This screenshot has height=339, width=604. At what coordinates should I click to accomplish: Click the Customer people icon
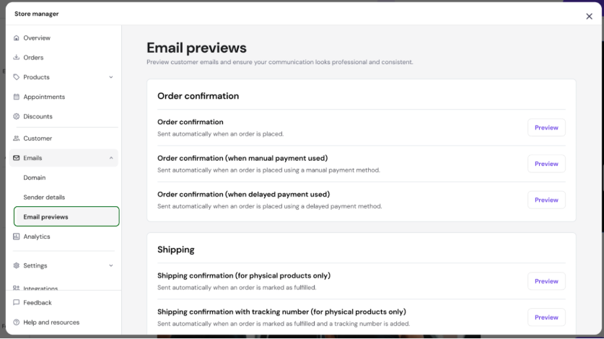click(x=17, y=138)
